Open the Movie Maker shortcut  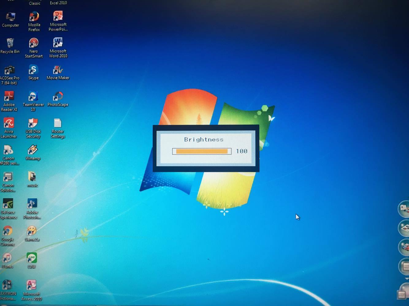click(x=58, y=73)
